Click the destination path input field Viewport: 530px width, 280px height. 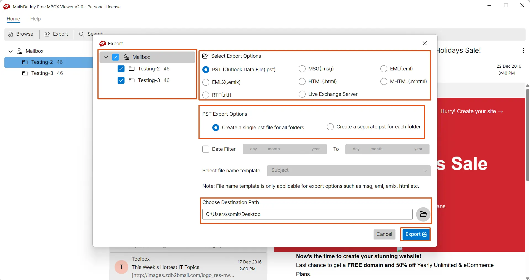tap(307, 214)
